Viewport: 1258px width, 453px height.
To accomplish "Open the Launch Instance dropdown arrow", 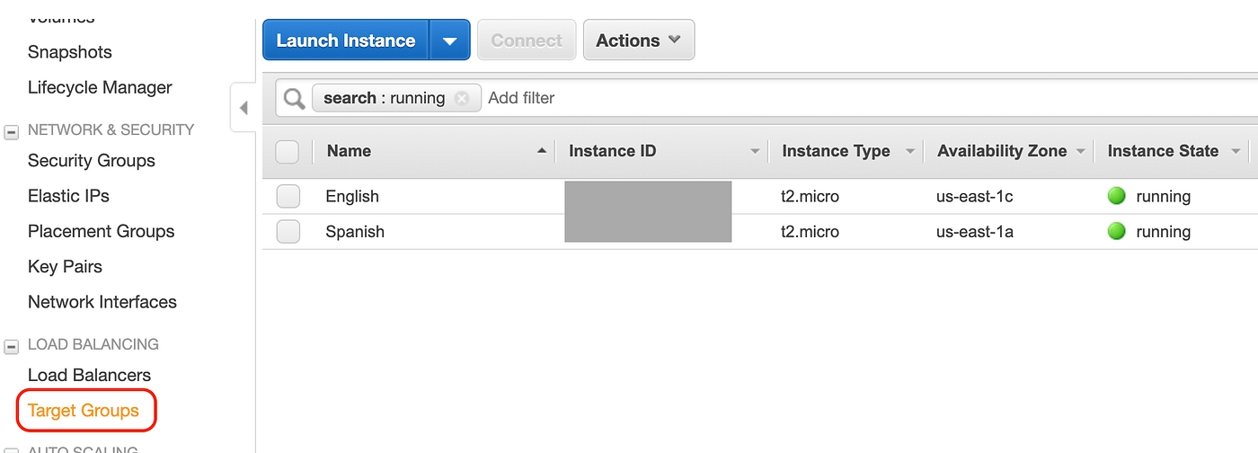I will [450, 40].
